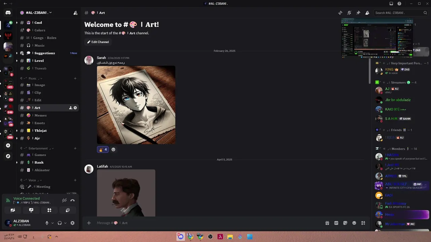Focus the Search #AL-Z3BAN! field
Image resolution: width=431 pixels, height=242 pixels.
click(x=401, y=13)
